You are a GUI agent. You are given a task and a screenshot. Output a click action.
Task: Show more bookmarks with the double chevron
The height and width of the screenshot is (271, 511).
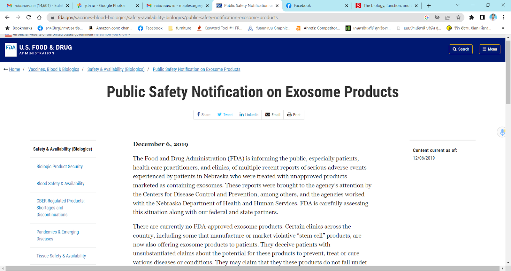coord(503,28)
